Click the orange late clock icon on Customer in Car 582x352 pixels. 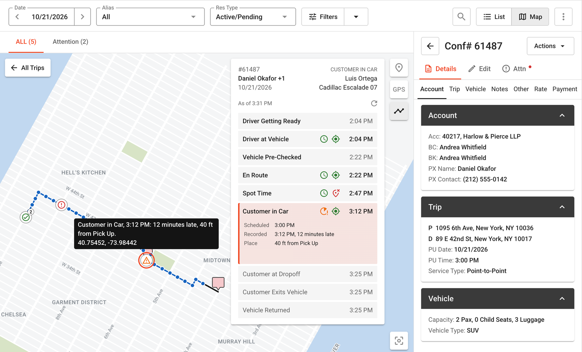point(324,211)
